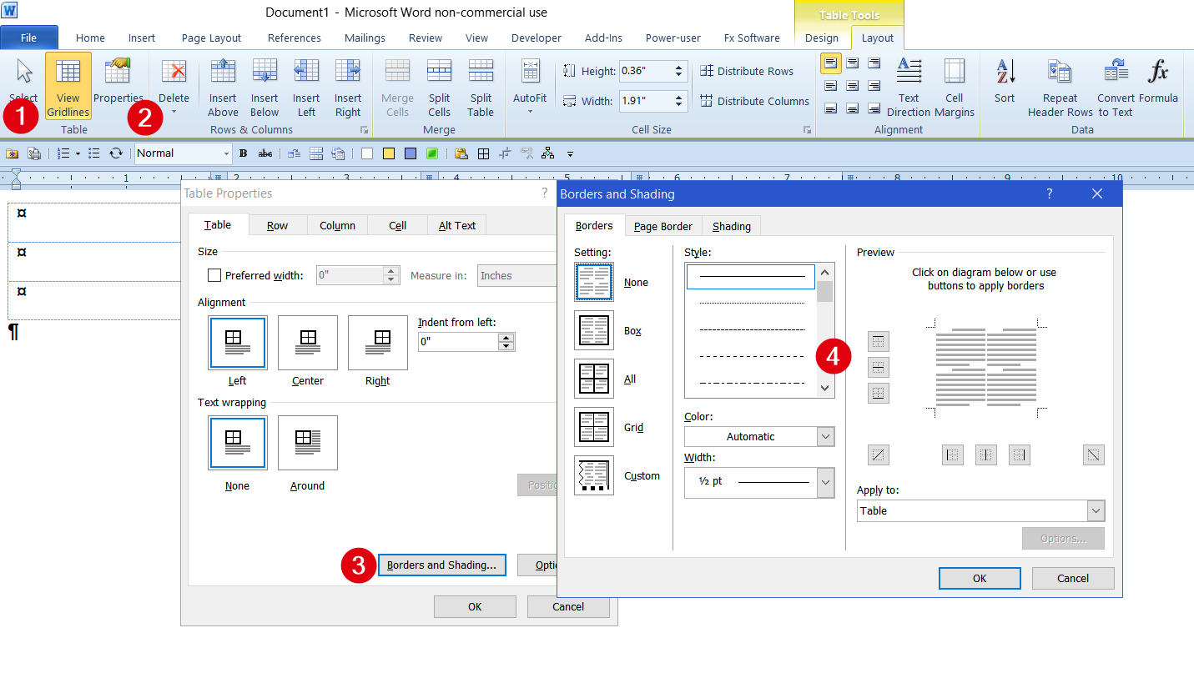Viewport: 1194px width, 673px height.
Task: Click the strikethrough abc icon
Action: click(x=265, y=153)
